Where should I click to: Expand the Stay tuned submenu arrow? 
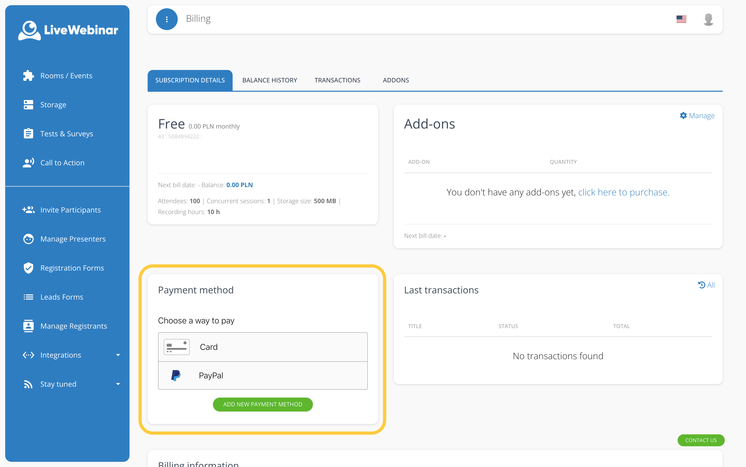pyautogui.click(x=118, y=384)
